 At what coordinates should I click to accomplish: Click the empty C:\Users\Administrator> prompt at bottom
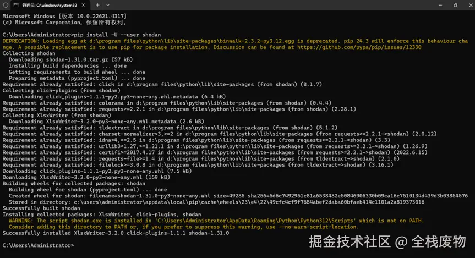click(x=38, y=245)
